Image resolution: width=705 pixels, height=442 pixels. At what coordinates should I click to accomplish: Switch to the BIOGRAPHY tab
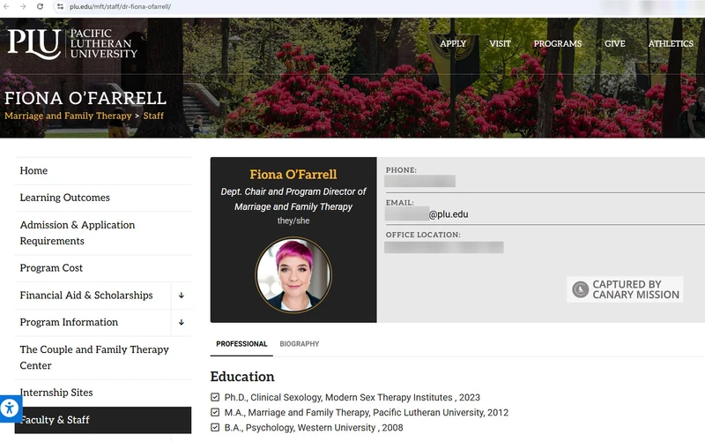pyautogui.click(x=300, y=344)
